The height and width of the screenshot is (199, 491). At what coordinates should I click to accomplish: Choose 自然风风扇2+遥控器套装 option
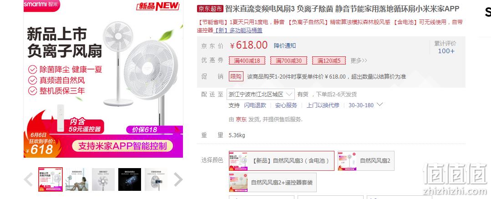(273, 183)
